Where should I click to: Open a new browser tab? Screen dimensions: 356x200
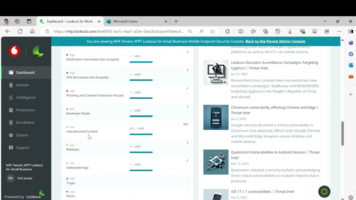(x=176, y=21)
